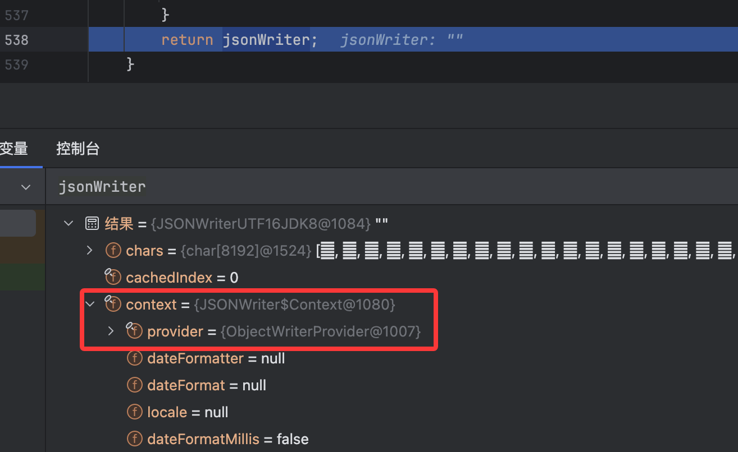Switch to the 变量 tab
This screenshot has width=738, height=452.
[14, 149]
